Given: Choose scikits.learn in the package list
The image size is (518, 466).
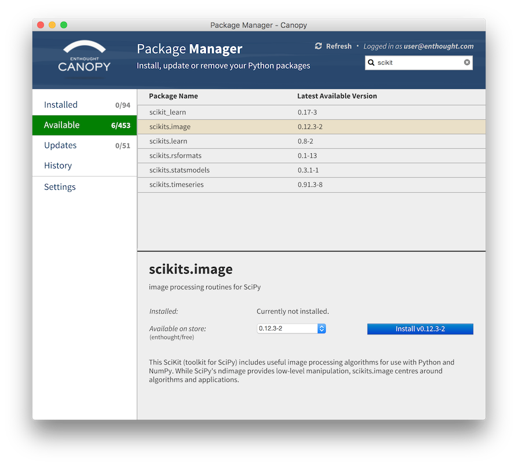Looking at the screenshot, I should tap(311, 141).
